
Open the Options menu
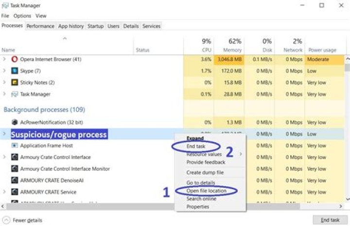22,16
